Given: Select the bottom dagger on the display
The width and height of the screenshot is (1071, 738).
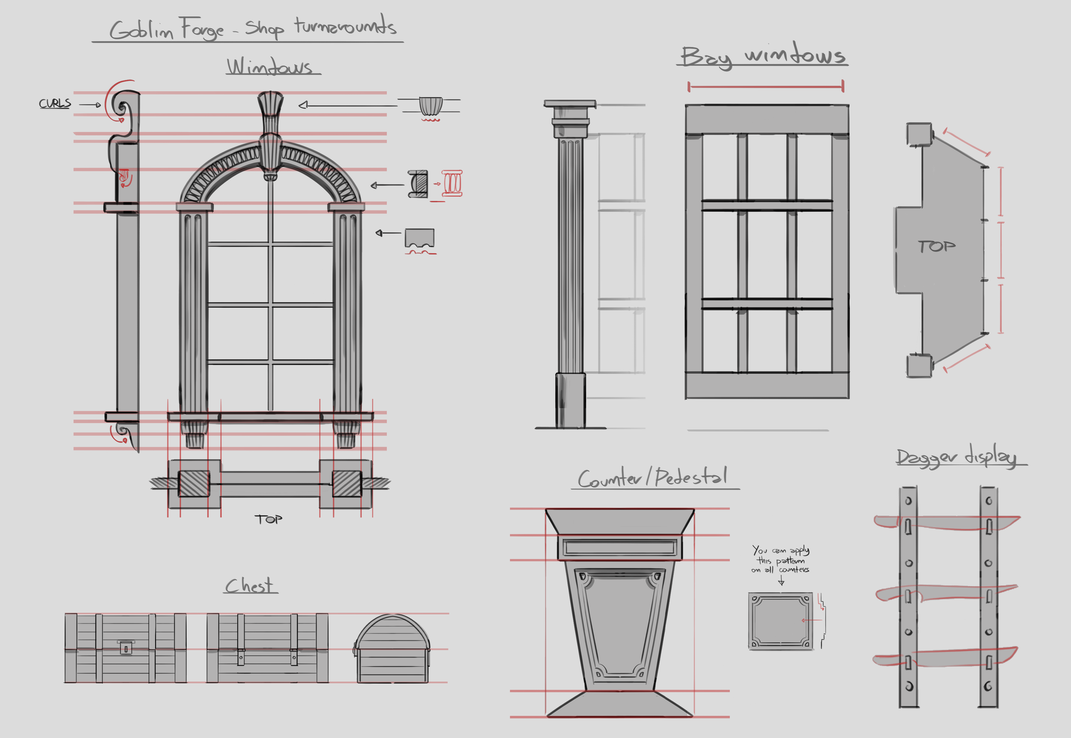Looking at the screenshot, I should click(x=945, y=657).
